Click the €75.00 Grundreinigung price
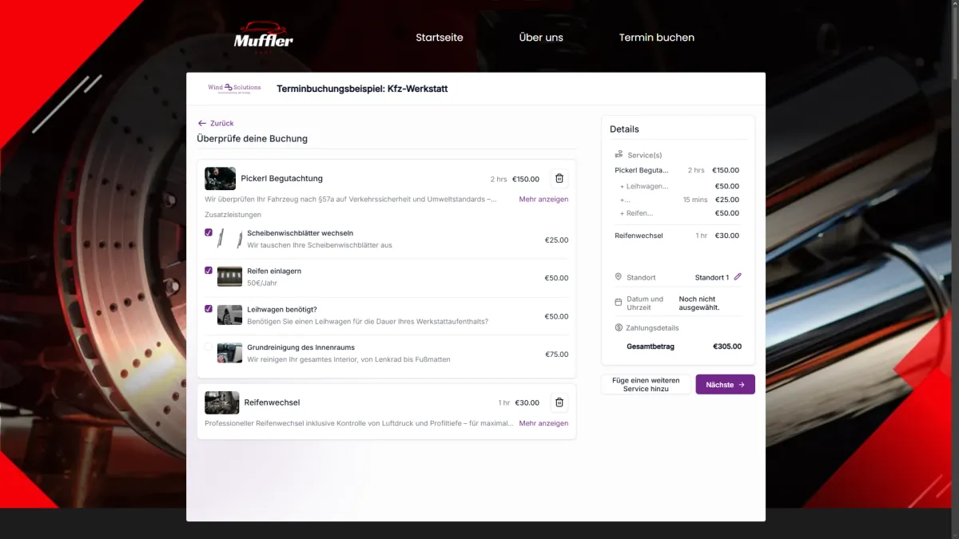Image resolution: width=959 pixels, height=539 pixels. coord(557,354)
